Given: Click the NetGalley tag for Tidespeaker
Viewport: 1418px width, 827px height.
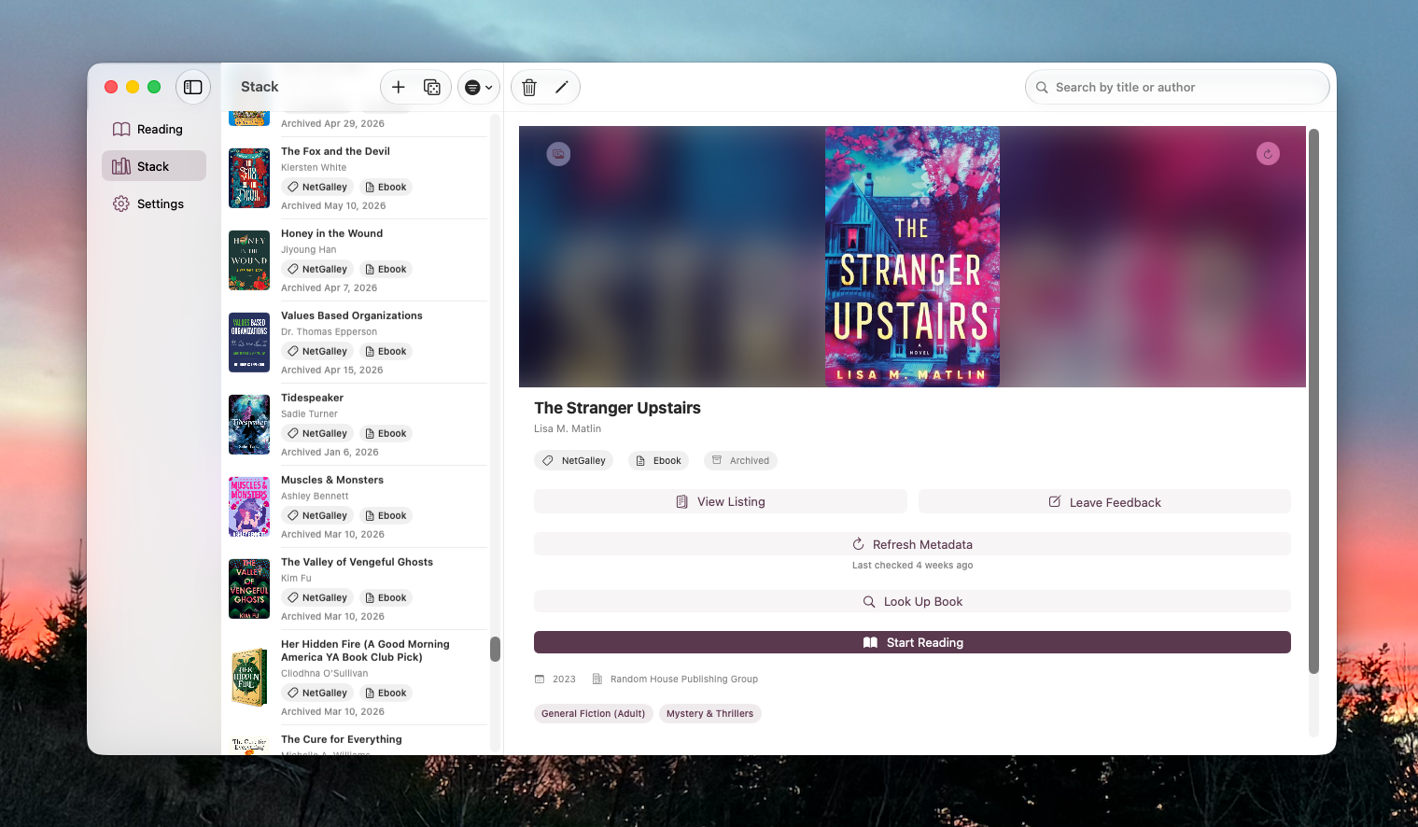Looking at the screenshot, I should pos(317,433).
